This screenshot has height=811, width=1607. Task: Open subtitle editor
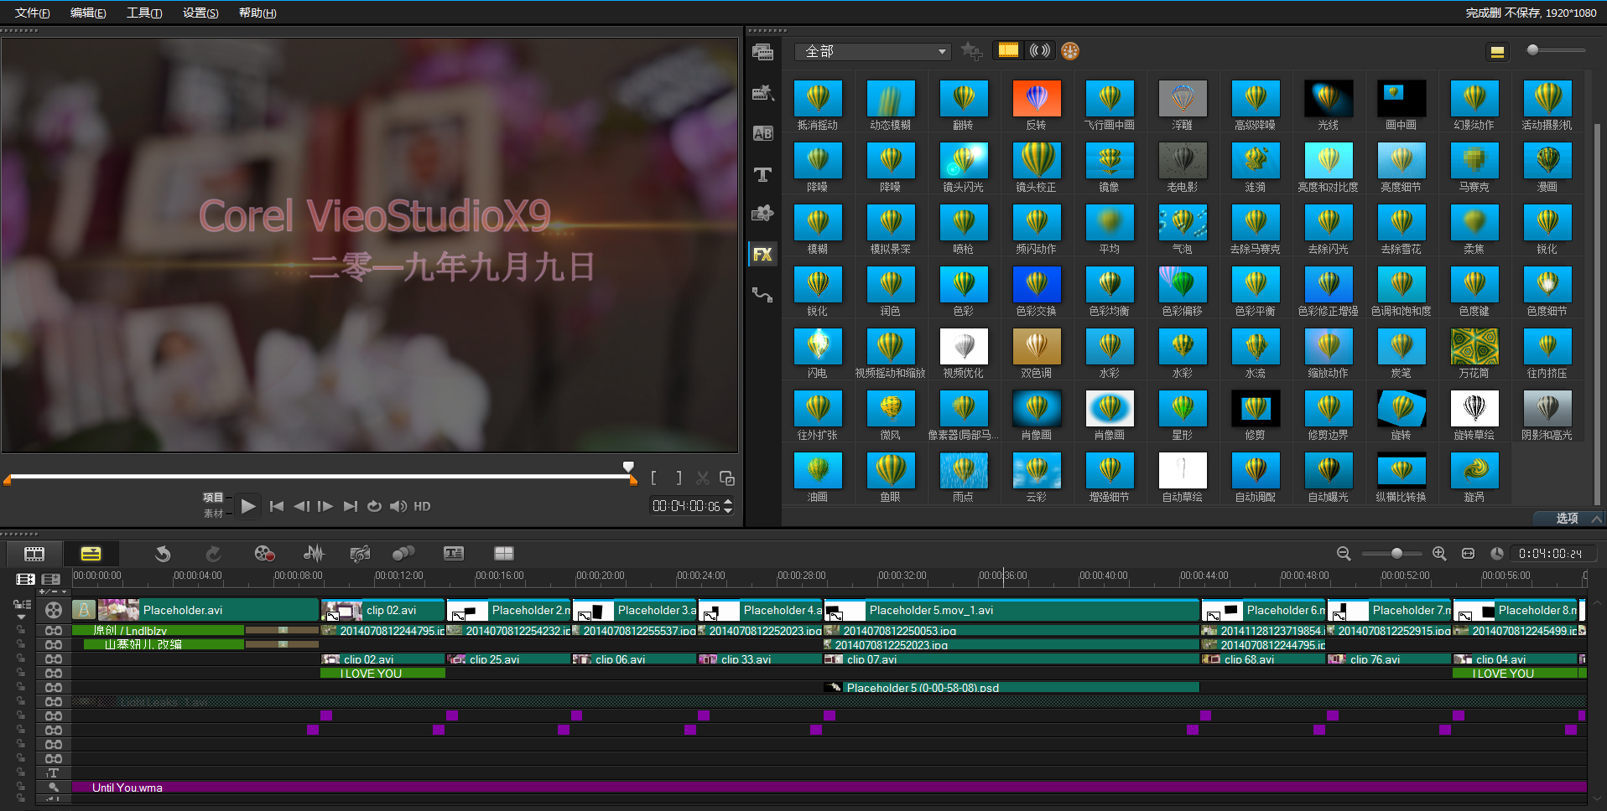pyautogui.click(x=454, y=553)
